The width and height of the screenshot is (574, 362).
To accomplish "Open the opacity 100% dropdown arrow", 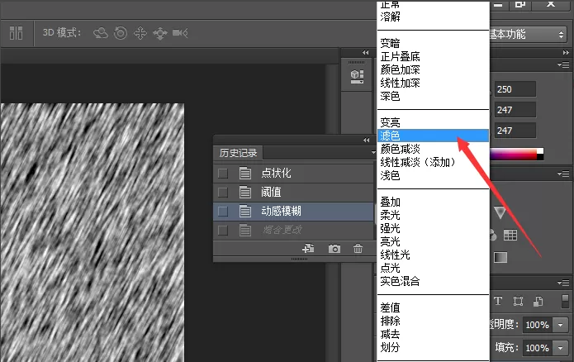I will coord(560,325).
